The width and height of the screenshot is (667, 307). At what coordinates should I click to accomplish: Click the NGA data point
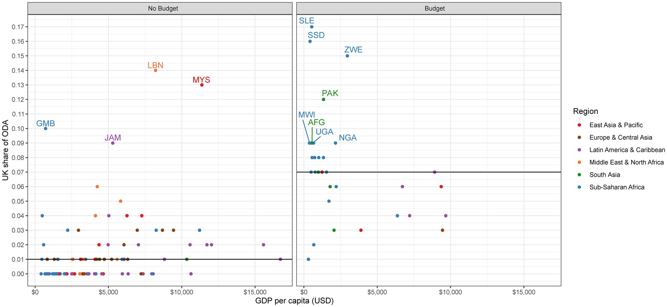[335, 143]
